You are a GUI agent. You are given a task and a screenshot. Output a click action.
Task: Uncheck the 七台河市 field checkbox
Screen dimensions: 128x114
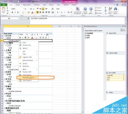[x=86, y=33]
